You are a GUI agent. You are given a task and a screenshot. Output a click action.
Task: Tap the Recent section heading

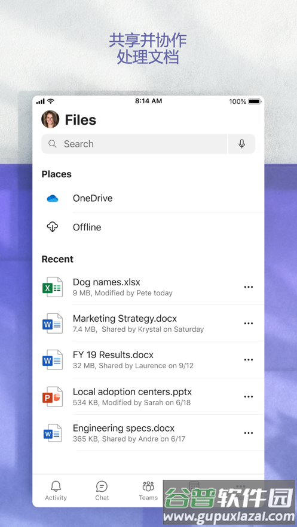point(57,259)
